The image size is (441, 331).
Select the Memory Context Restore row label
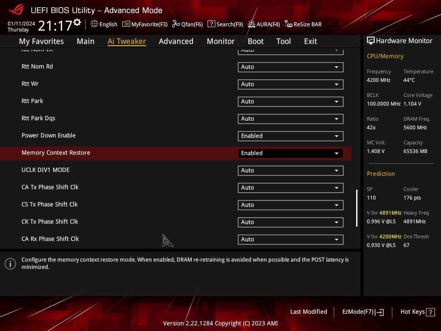56,153
